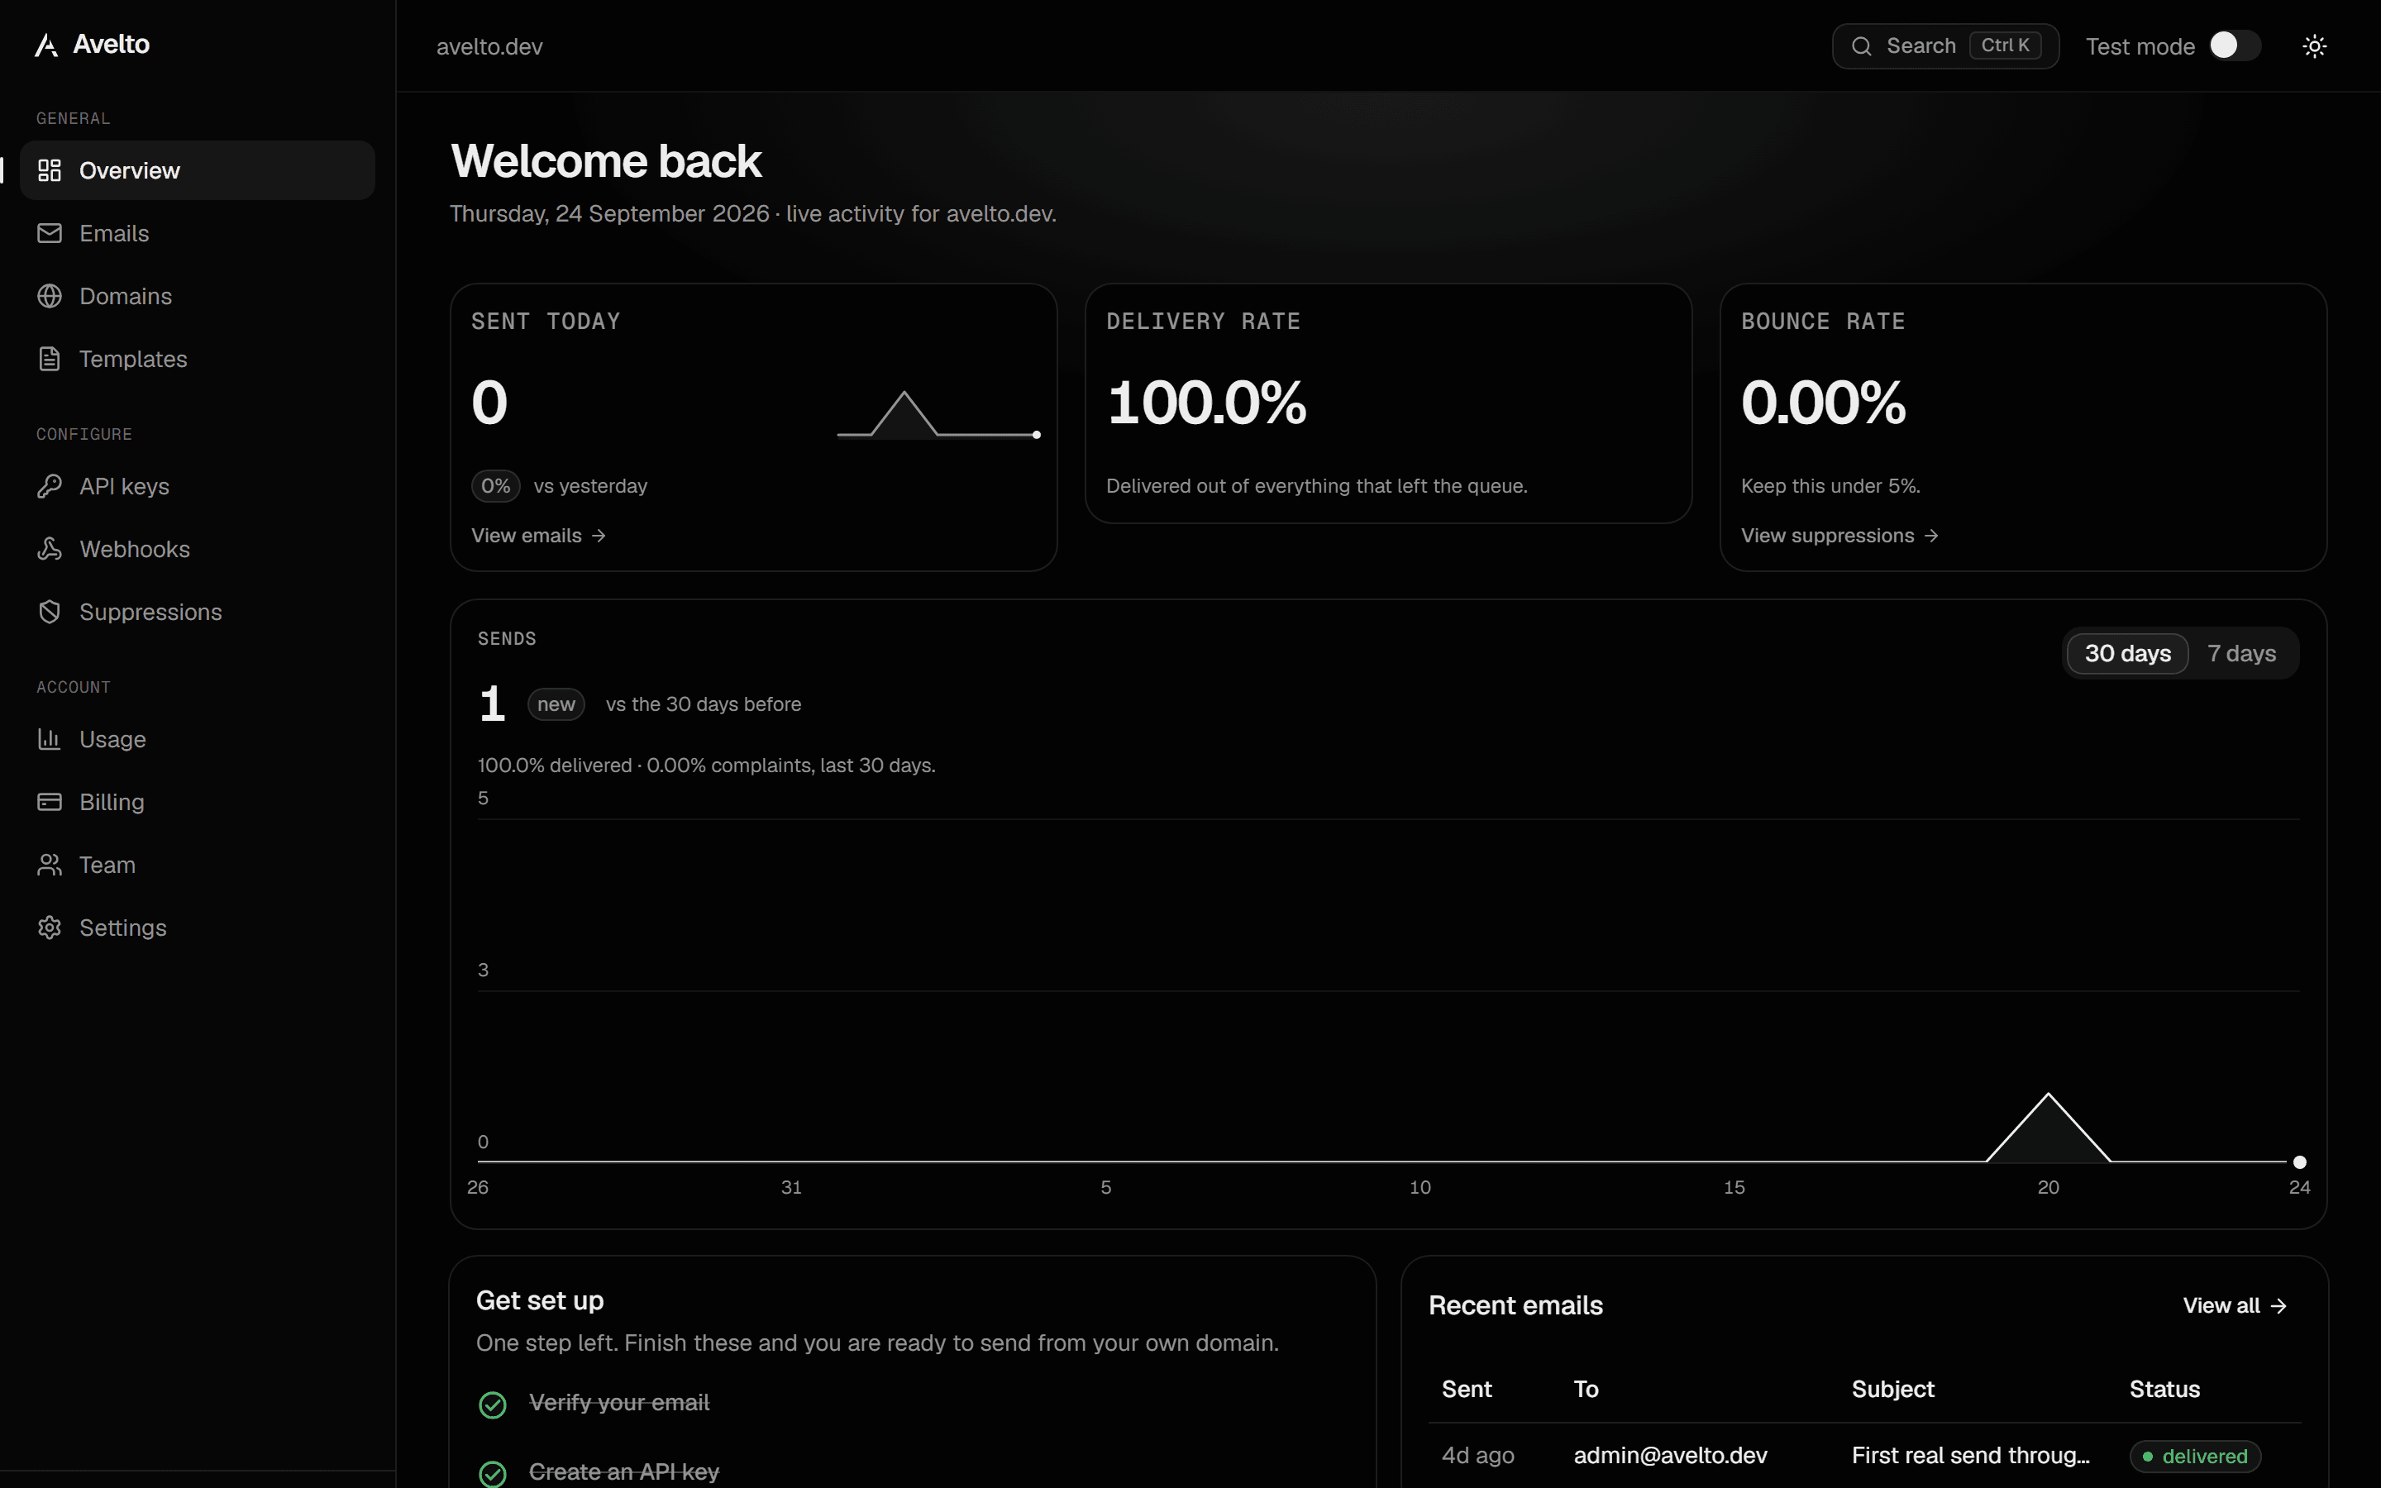Click green check beside Verify your email

point(493,1405)
